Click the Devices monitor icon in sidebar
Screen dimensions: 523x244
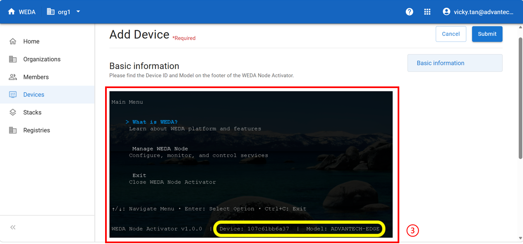click(x=13, y=95)
